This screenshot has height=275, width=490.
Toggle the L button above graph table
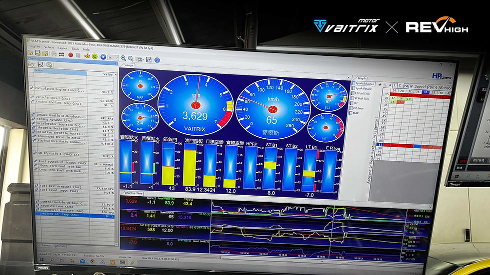(394, 85)
